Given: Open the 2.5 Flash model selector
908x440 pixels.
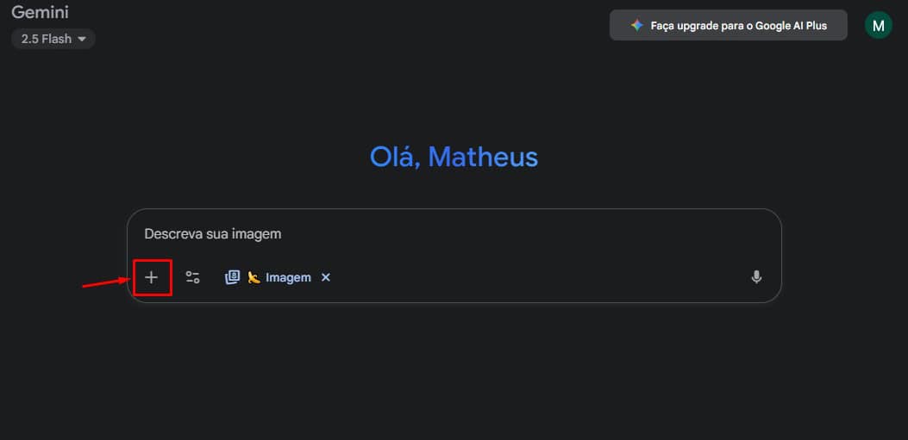Looking at the screenshot, I should pos(53,39).
